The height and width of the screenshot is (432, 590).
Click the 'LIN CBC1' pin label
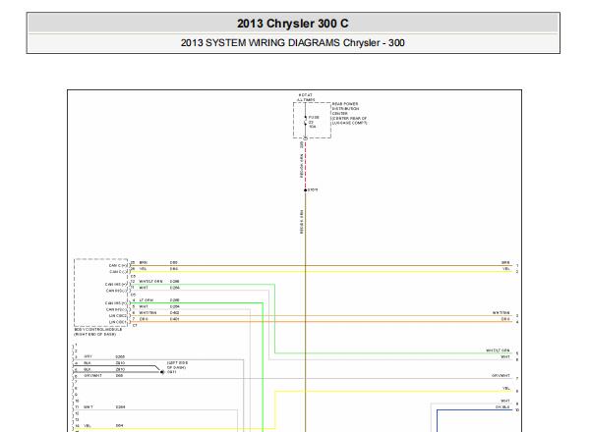(x=118, y=322)
